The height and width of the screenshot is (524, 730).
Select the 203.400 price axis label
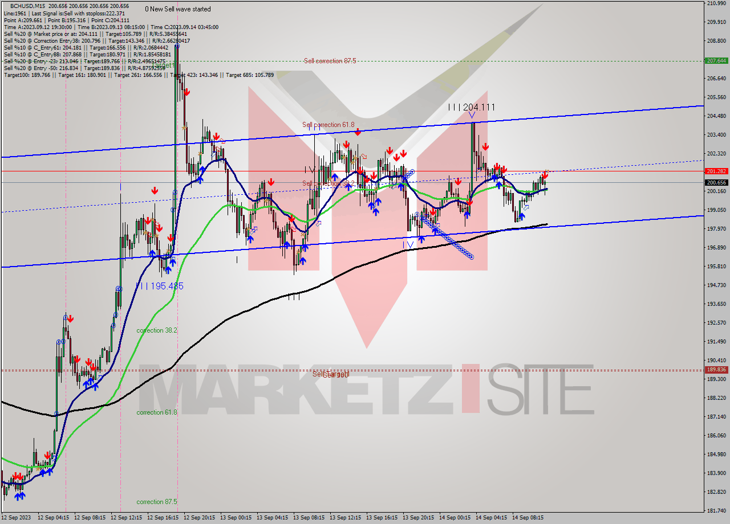tap(716, 135)
